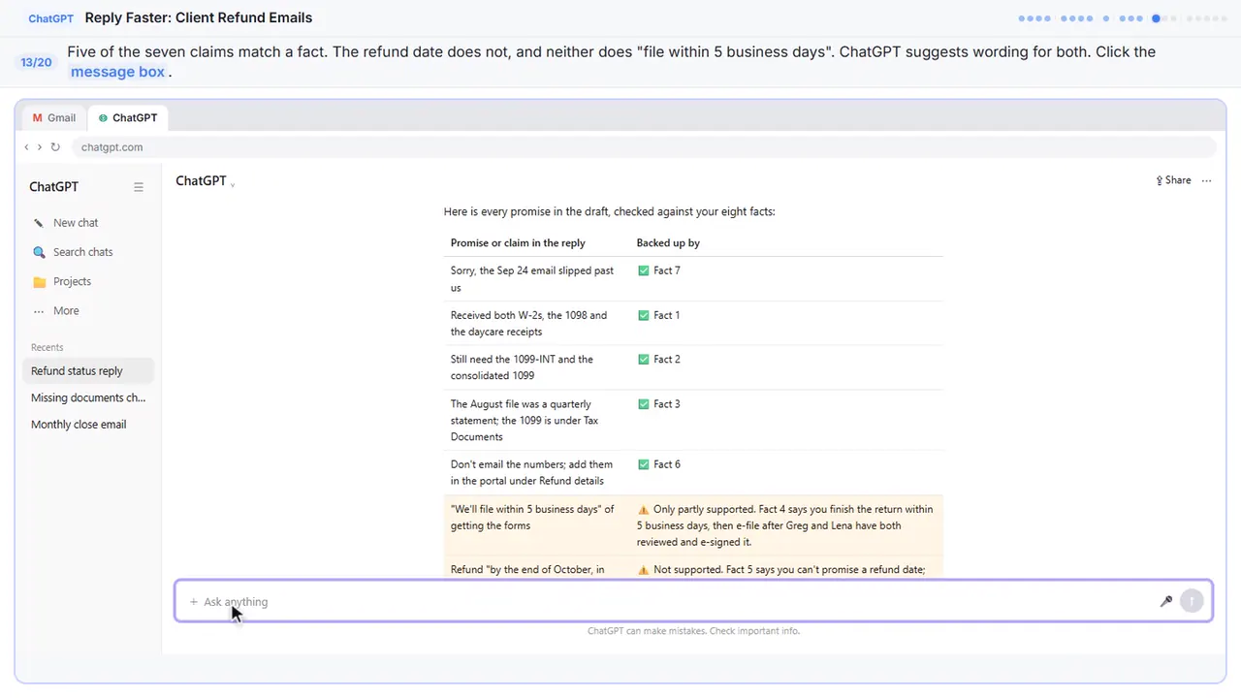Click the Recents section label
This screenshot has height=698, width=1241.
47,347
